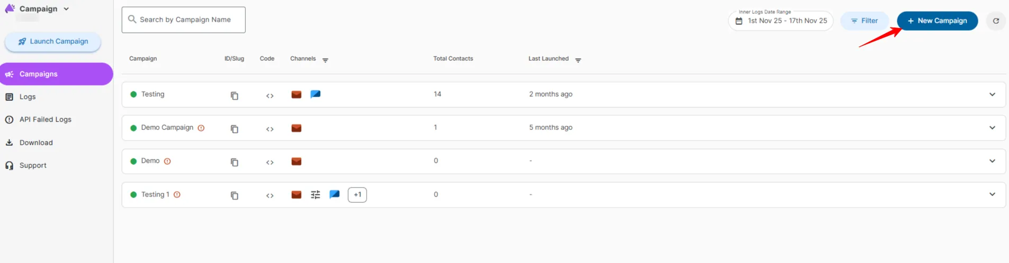Click warning icon next to Demo Campaign
Screen dimensions: 1009x263
(201, 128)
